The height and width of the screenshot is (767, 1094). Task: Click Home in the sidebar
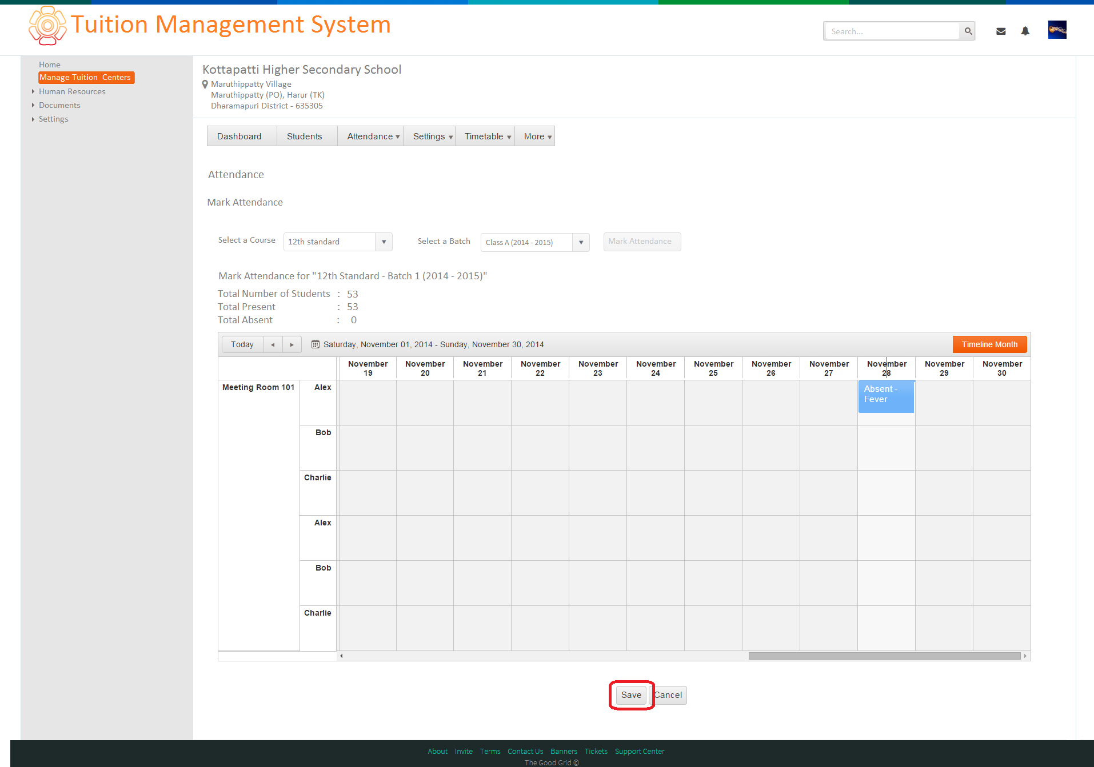[x=50, y=65]
